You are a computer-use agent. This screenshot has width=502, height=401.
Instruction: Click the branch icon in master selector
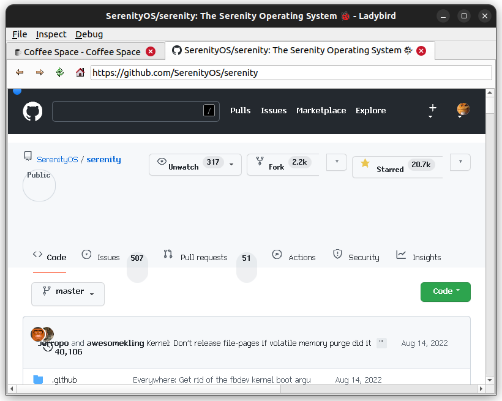tap(47, 291)
